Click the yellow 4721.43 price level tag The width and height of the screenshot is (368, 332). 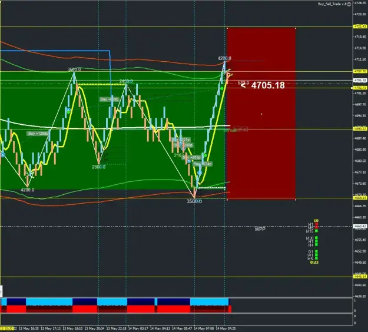(x=360, y=26)
